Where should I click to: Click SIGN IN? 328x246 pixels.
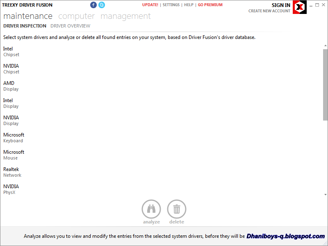click(281, 5)
